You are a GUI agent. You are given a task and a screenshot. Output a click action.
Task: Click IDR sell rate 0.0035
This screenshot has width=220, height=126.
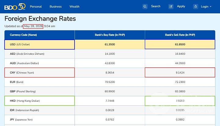point(180,110)
